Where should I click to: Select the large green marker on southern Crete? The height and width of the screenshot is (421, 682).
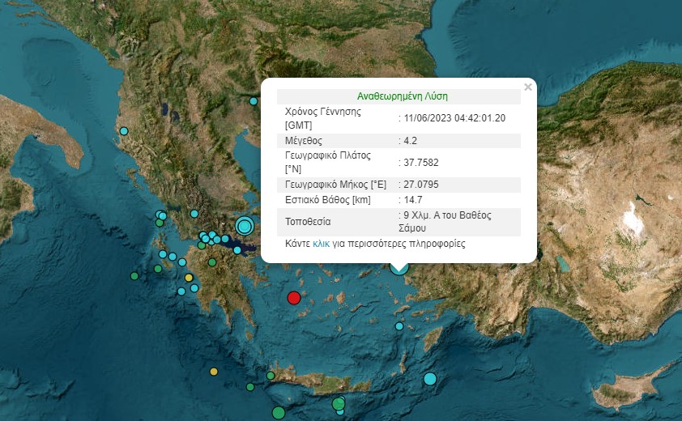pos(339,404)
